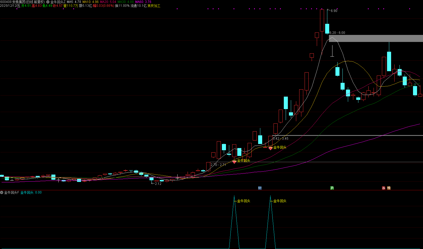The width and height of the screenshot is (423, 249).
Task: Click the 3.42 - 3.45 gap label
Action: [281, 139]
